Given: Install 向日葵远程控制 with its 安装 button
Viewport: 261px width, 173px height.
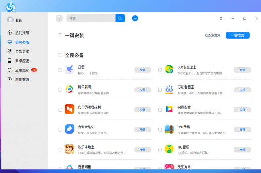Looking at the screenshot, I should click(x=143, y=110).
